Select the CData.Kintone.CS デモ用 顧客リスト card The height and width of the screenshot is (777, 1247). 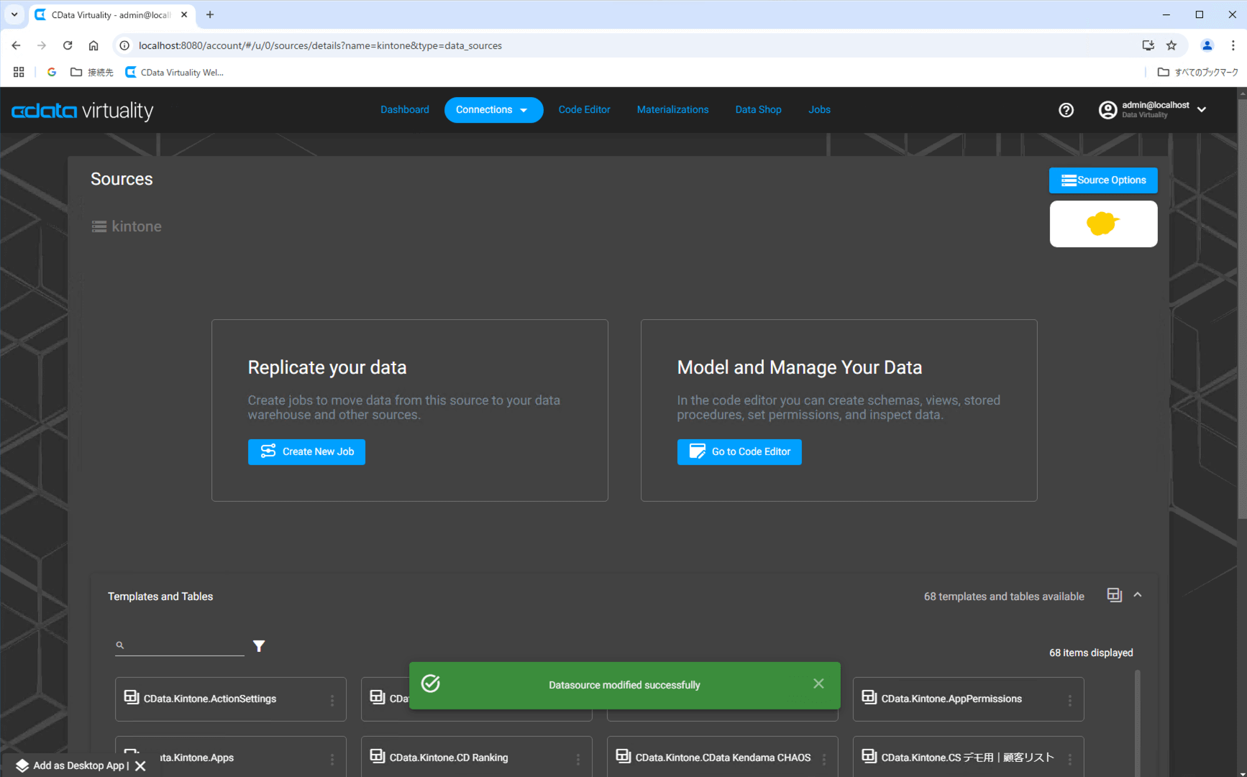pyautogui.click(x=968, y=756)
